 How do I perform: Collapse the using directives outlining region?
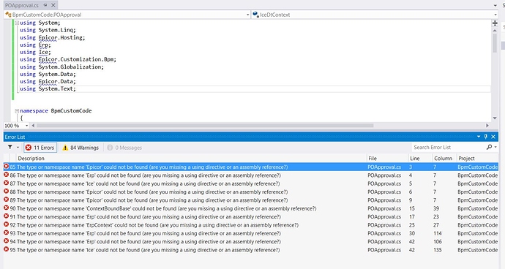(x=17, y=23)
